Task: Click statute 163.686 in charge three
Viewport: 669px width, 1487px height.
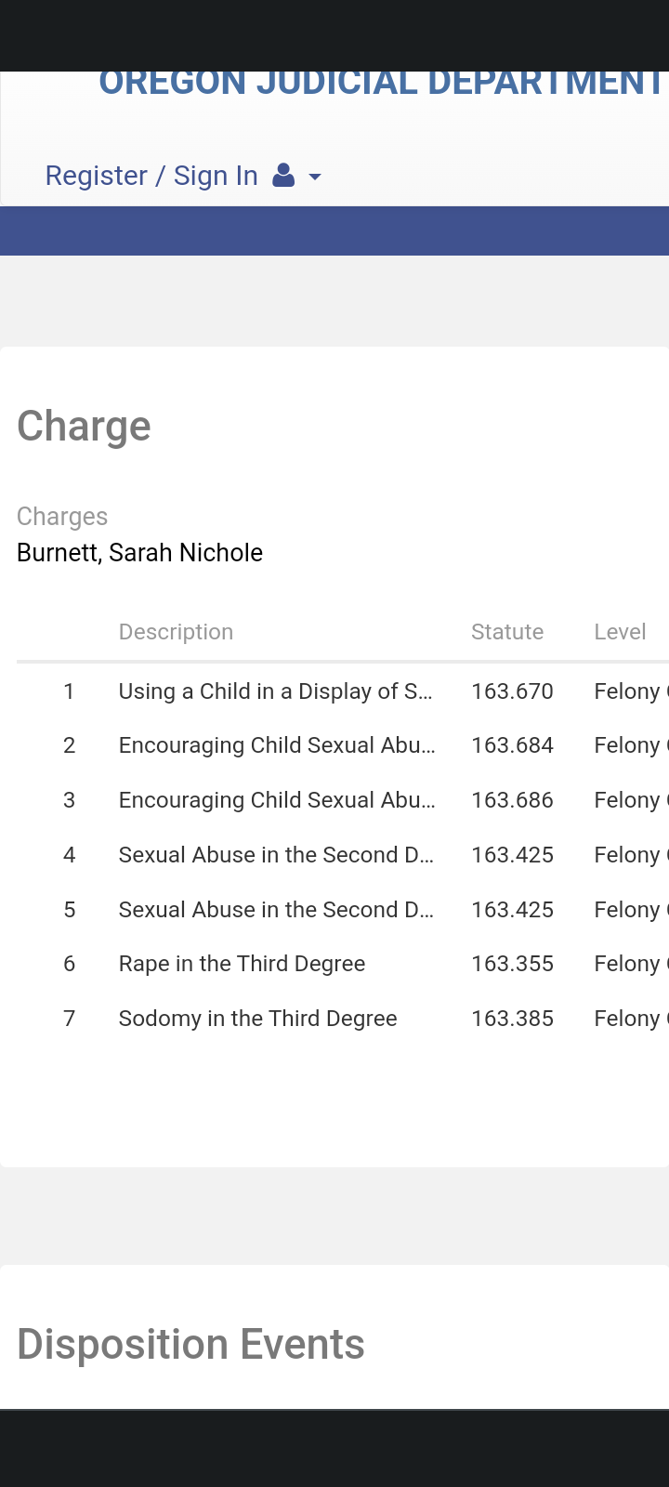Action: coord(512,800)
